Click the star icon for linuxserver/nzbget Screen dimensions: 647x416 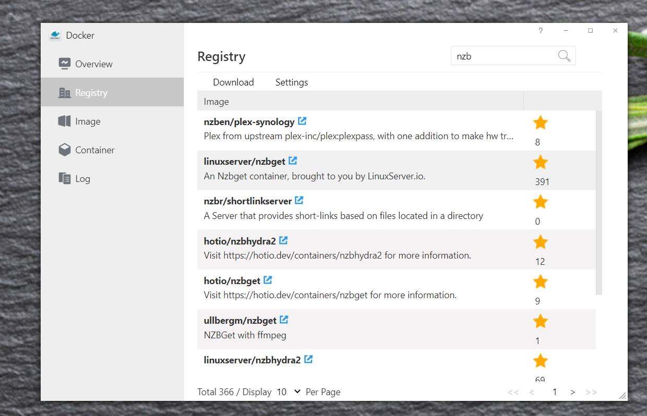pos(541,162)
